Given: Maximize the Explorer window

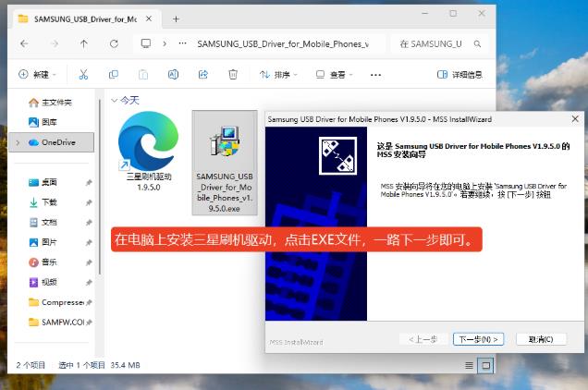Looking at the screenshot, I should 453,14.
